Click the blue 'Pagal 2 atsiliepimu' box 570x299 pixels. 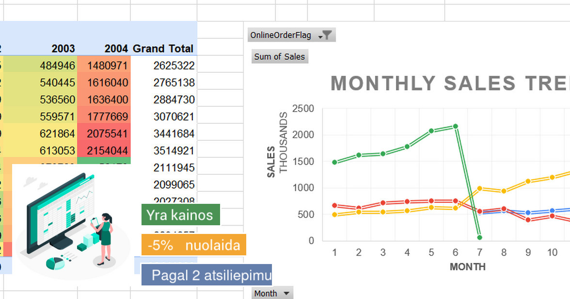point(207,275)
